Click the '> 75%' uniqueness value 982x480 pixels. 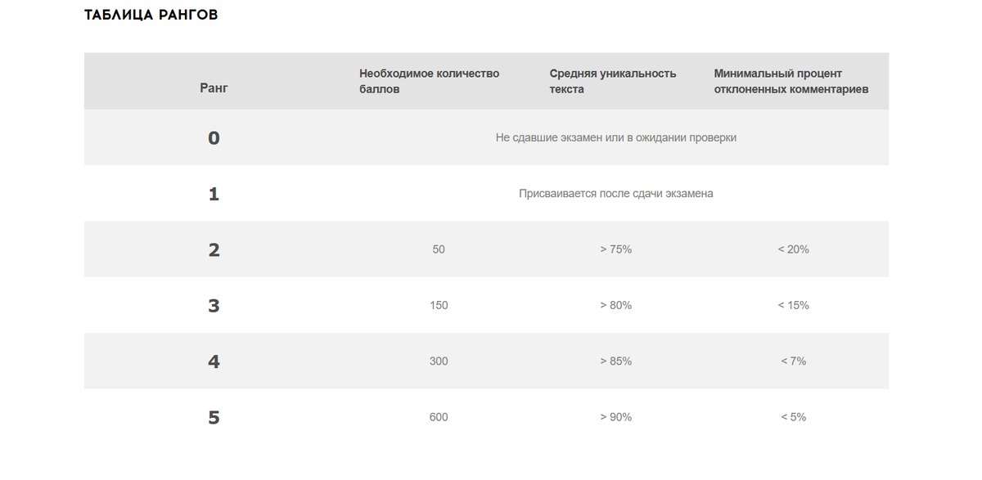coord(616,249)
